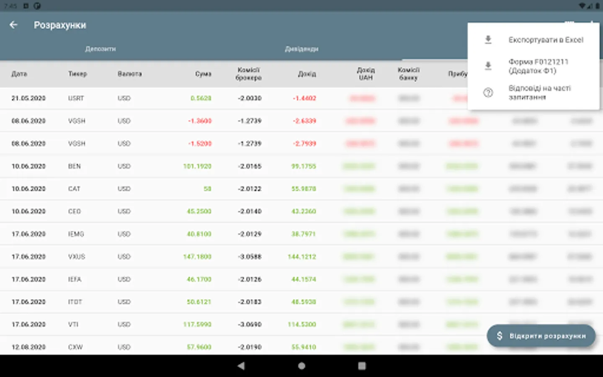Image resolution: width=603 pixels, height=377 pixels.
Task: Click the income value 99.1755
Action: (304, 166)
